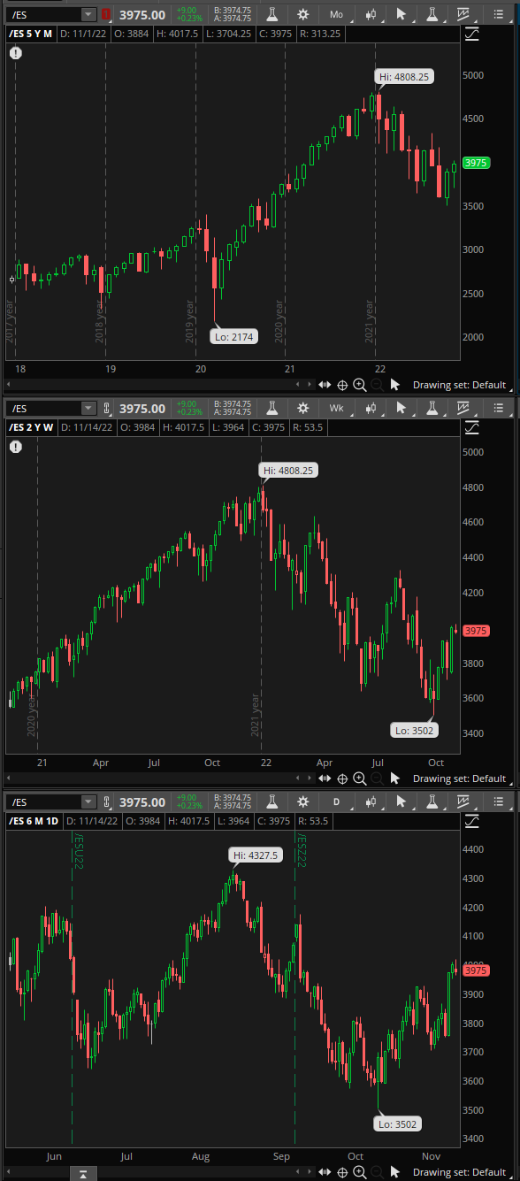This screenshot has width=520, height=1181.
Task: Open candlestick chart style menu in weekly chart
Action: [371, 408]
